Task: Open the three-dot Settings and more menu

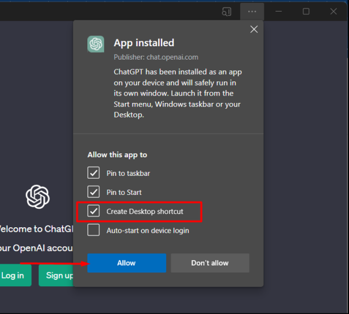Action: [x=252, y=11]
